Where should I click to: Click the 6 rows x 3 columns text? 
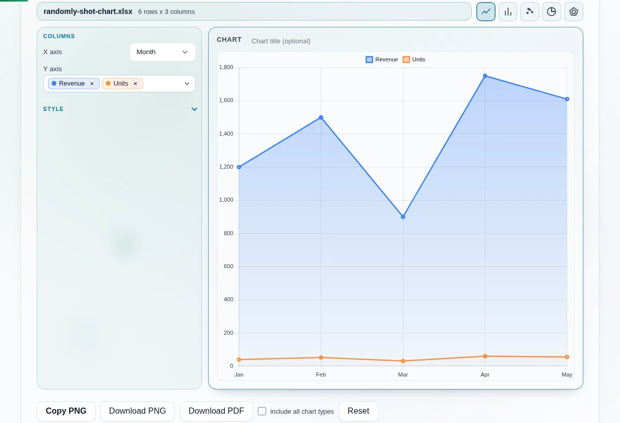[166, 11]
